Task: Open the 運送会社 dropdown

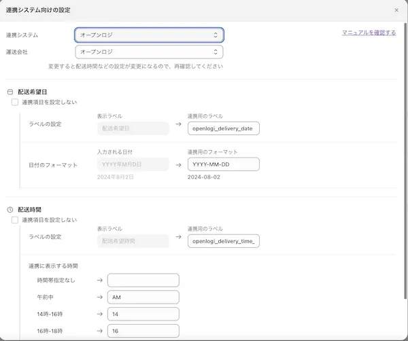Action: [x=149, y=52]
